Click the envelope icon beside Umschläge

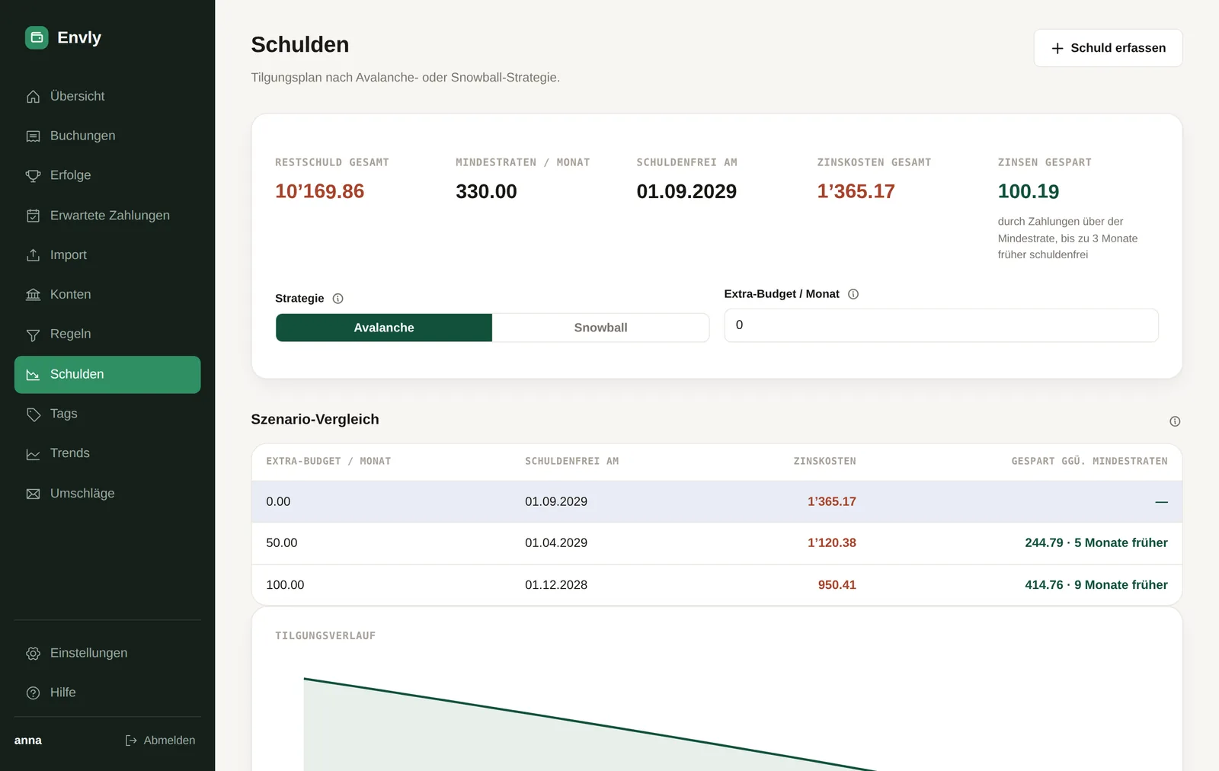33,494
